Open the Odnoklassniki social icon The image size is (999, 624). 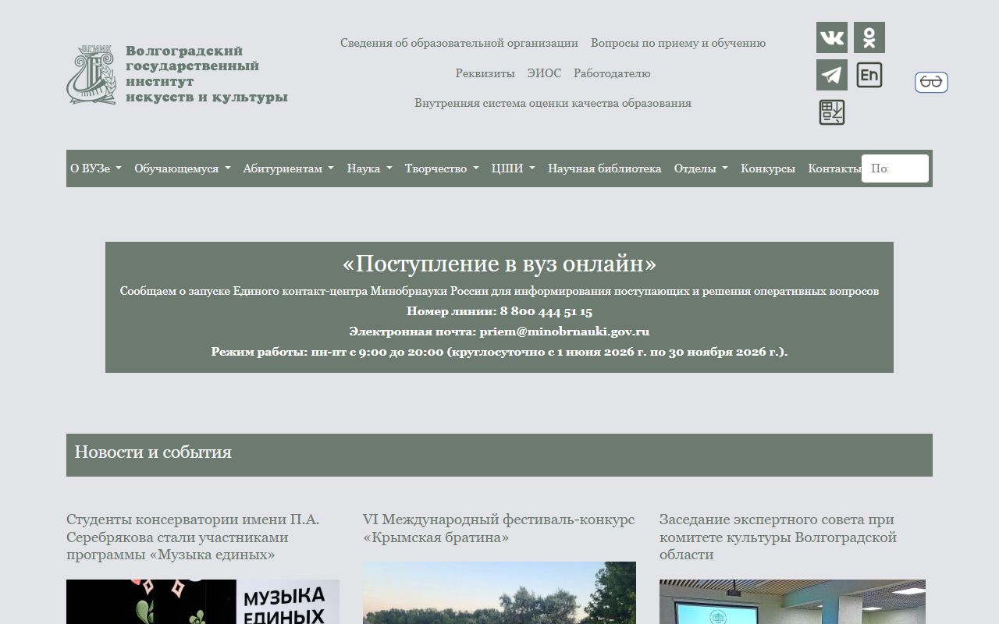[x=869, y=37]
